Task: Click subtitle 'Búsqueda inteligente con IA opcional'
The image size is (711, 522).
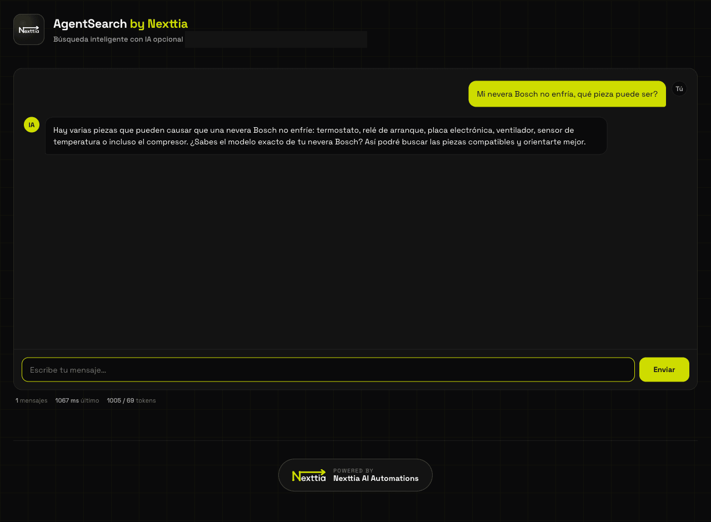Action: [118, 39]
